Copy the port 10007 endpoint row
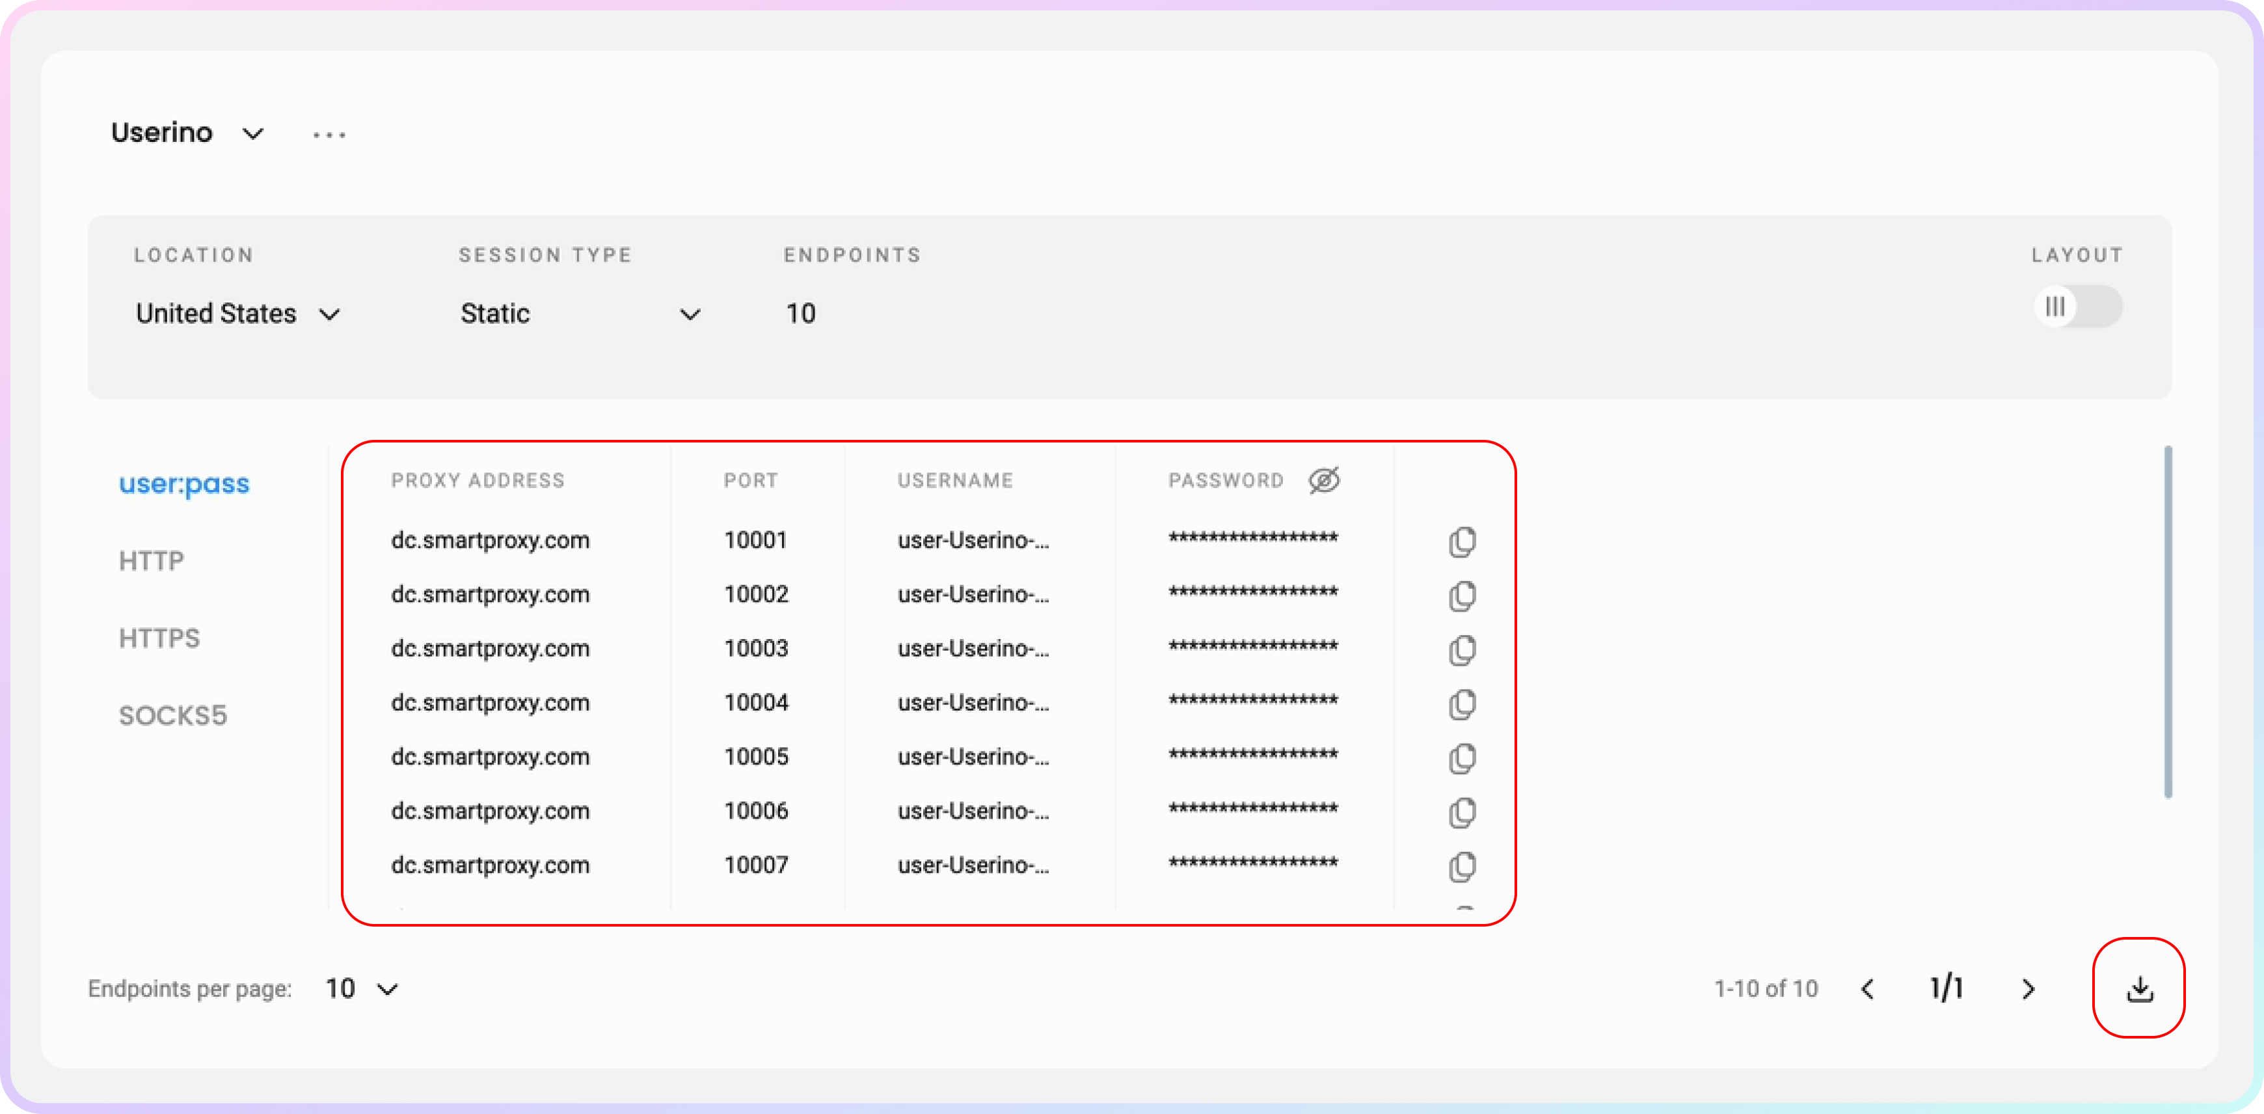This screenshot has width=2264, height=1114. click(1462, 867)
